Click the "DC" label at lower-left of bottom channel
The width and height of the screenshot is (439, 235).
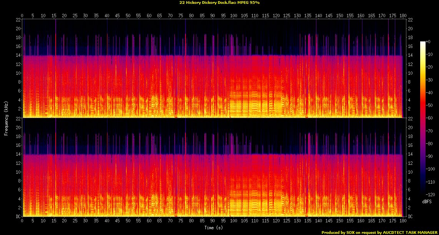point(18,217)
